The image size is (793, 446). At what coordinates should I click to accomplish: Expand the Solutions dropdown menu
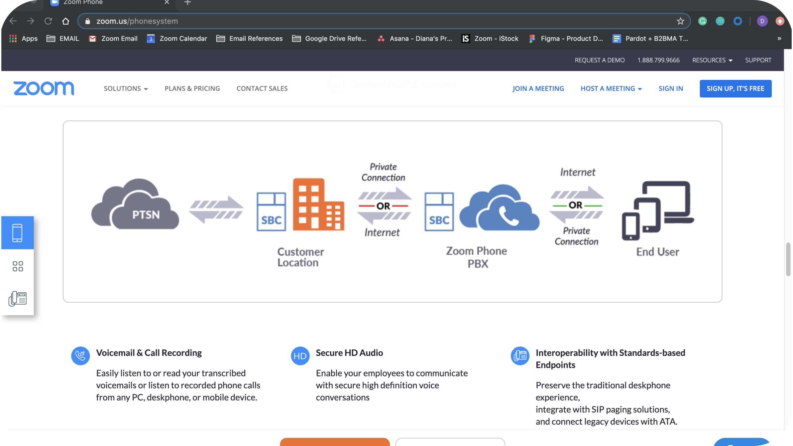click(x=126, y=88)
